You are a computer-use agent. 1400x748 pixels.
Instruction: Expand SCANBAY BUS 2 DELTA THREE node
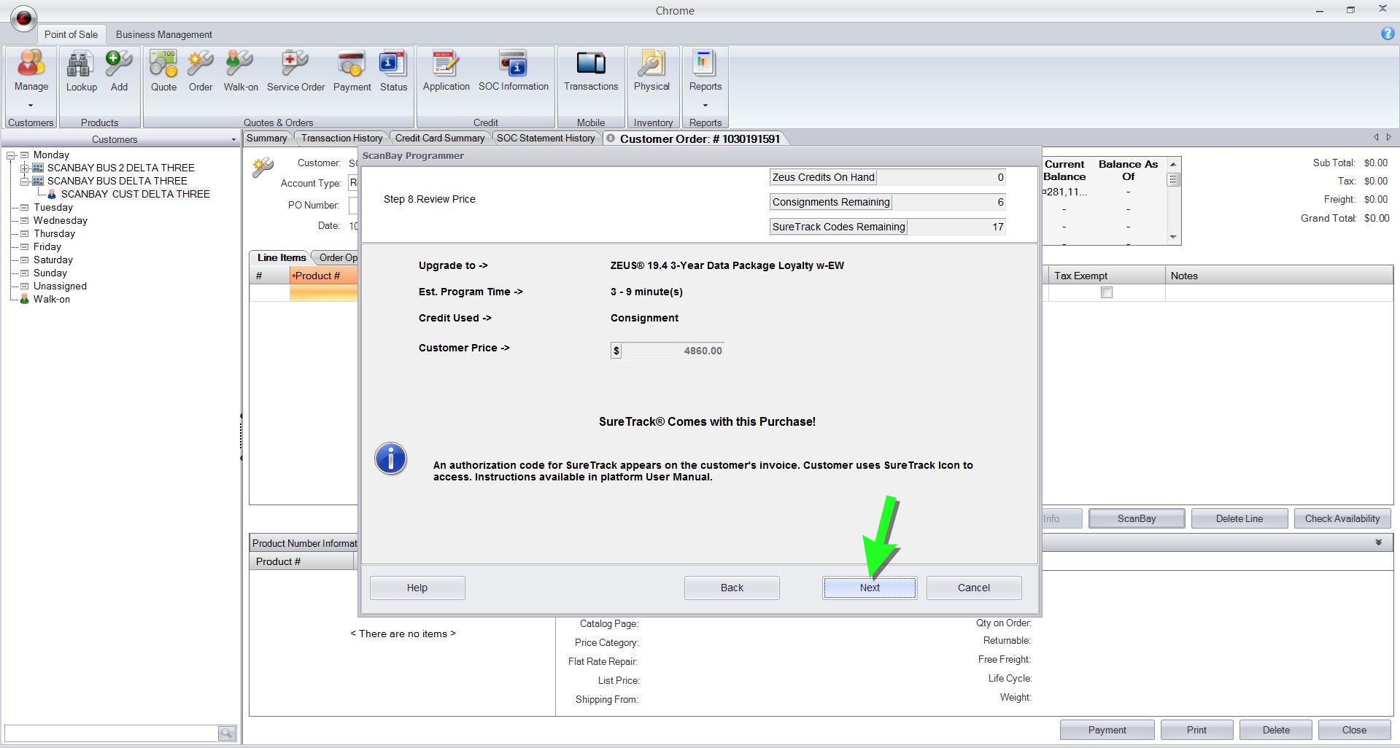tap(24, 168)
